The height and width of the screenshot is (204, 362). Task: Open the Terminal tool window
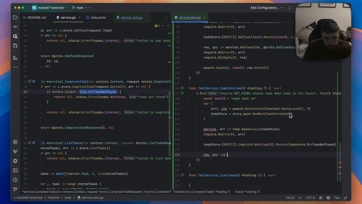coord(15,170)
